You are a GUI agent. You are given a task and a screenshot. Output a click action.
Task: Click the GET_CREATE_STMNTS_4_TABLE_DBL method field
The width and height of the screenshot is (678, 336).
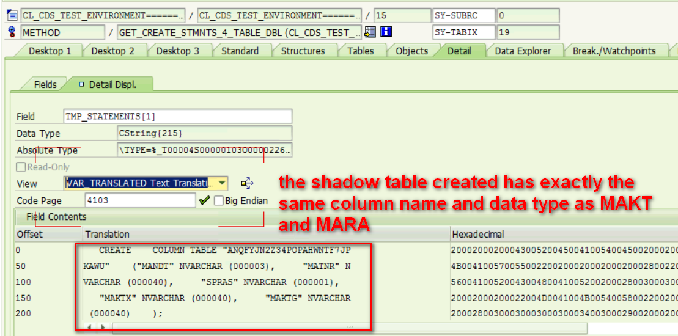click(x=240, y=32)
